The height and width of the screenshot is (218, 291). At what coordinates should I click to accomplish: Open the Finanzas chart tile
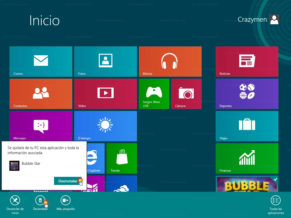[247, 158]
